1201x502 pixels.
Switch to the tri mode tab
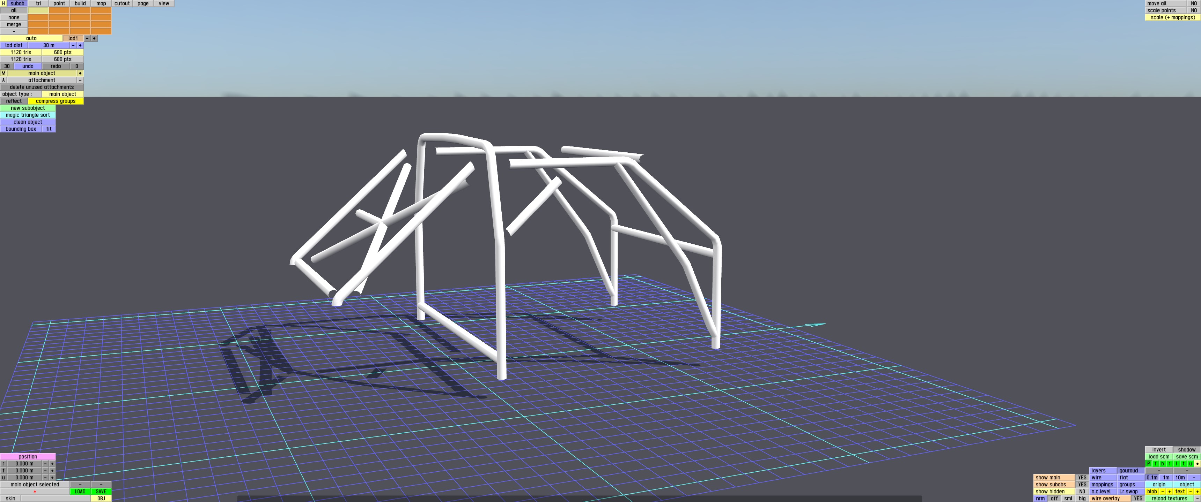click(x=38, y=3)
